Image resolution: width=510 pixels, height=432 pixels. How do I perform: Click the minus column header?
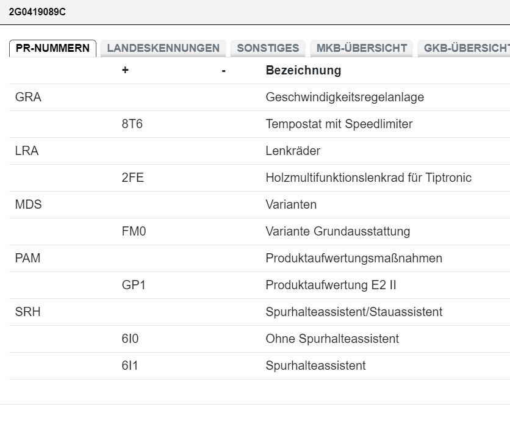pos(224,70)
